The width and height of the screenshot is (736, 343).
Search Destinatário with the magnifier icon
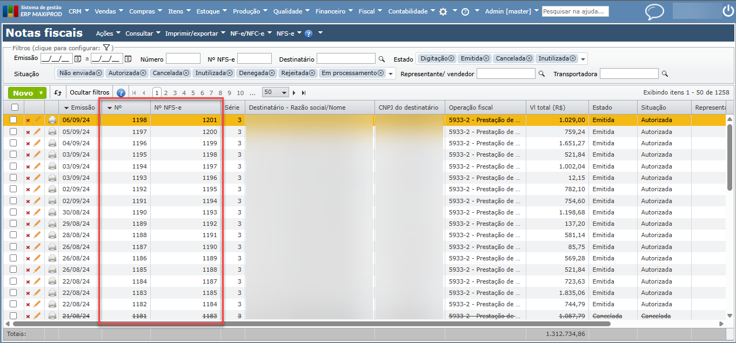(x=382, y=59)
